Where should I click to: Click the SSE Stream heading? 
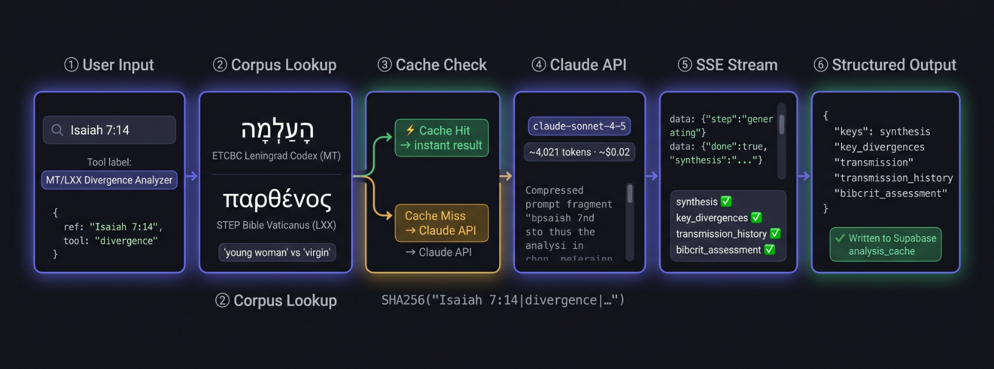[x=727, y=65]
